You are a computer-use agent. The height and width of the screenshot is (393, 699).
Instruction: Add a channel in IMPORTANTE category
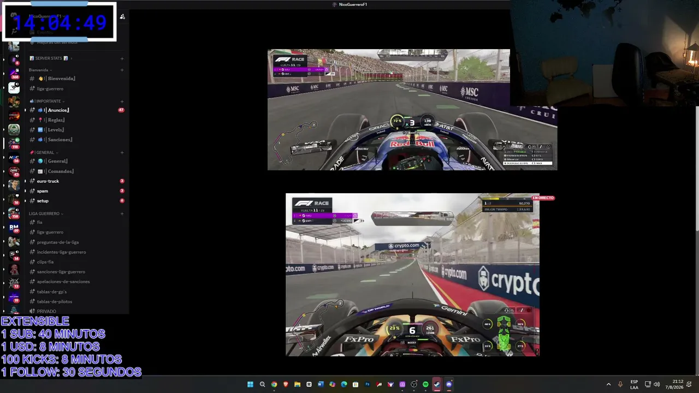pos(122,102)
